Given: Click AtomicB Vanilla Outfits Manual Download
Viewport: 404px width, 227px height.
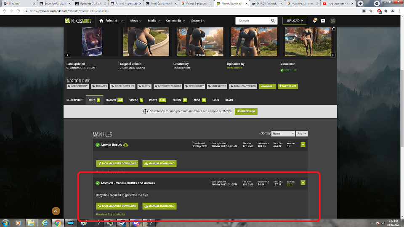Looking at the screenshot, I should pos(159,206).
